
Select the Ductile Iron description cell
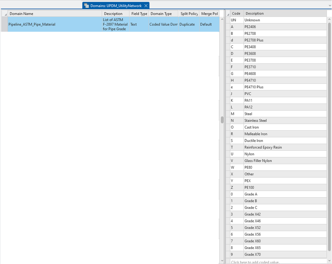285,140
